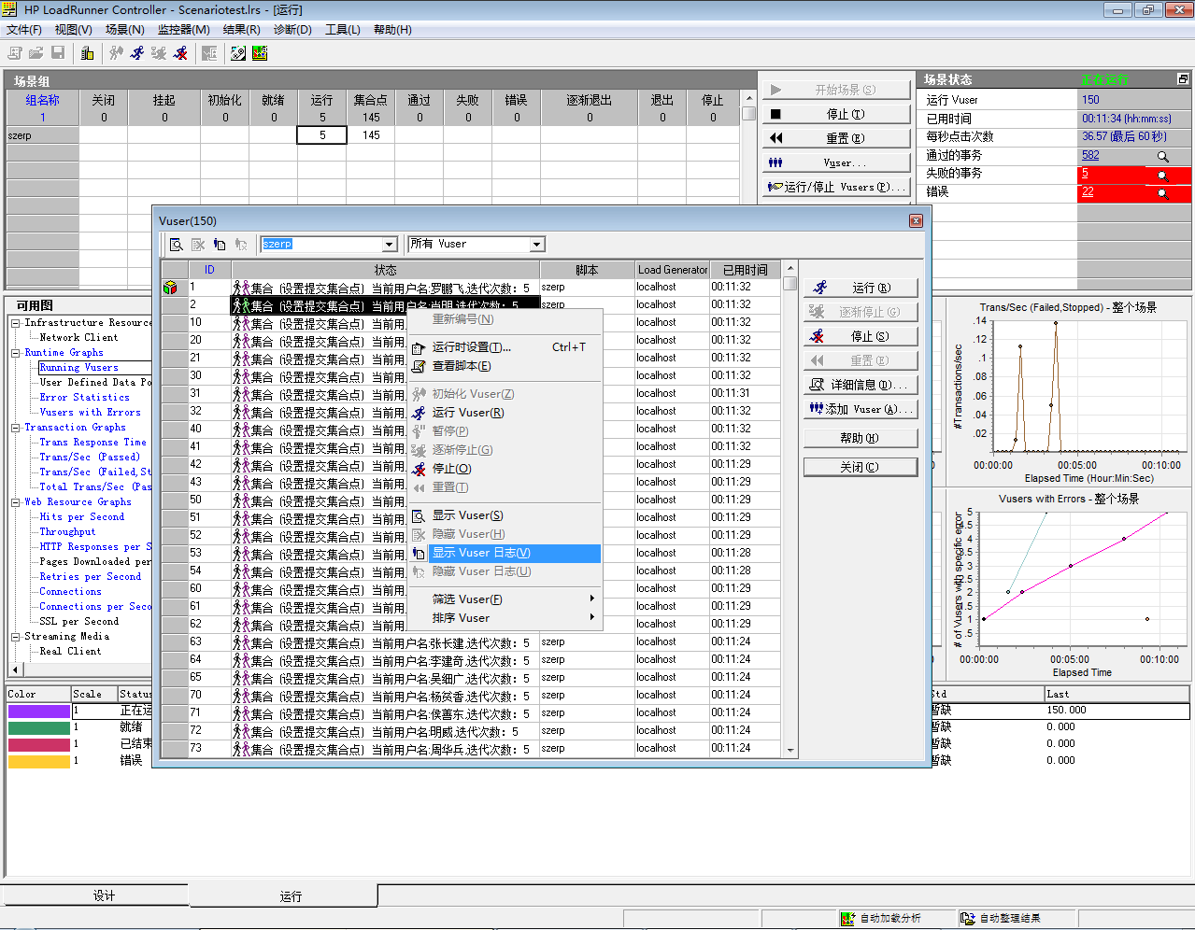Image resolution: width=1195 pixels, height=930 pixels.
Task: Select 显示 Vuser(S) in the context menu
Action: point(505,515)
